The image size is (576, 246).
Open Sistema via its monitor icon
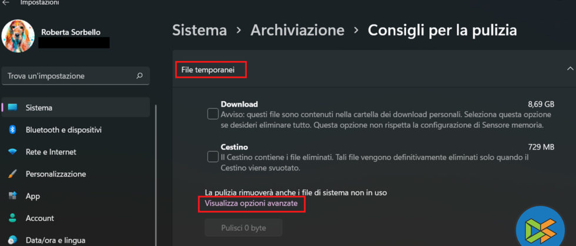coord(13,108)
